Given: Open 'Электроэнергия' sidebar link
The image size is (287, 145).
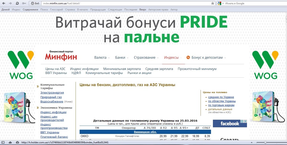Looking at the screenshot, I should pos(52,92).
